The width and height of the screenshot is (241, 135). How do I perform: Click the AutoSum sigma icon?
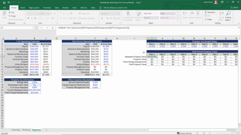click(x=206, y=12)
